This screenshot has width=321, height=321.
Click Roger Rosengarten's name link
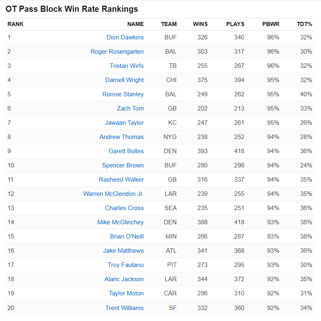[117, 52]
